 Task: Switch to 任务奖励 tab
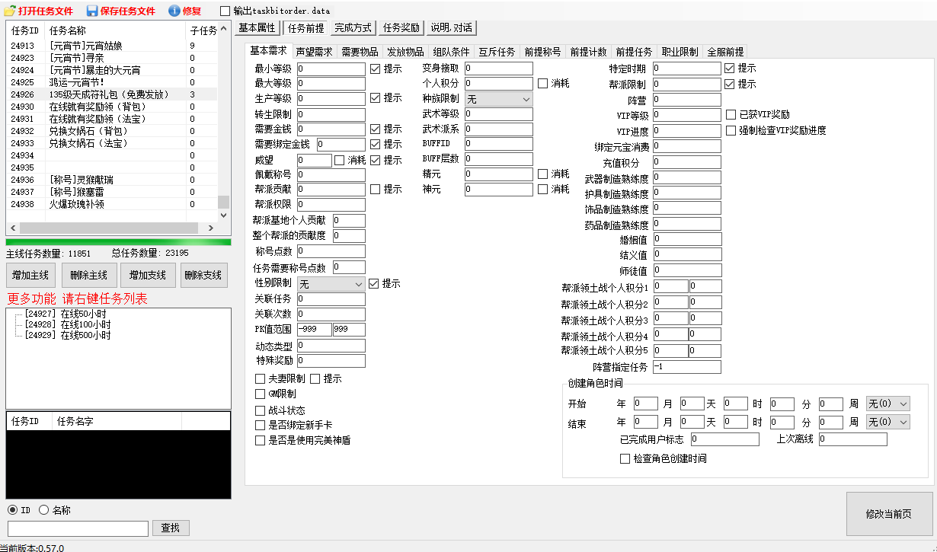point(401,28)
